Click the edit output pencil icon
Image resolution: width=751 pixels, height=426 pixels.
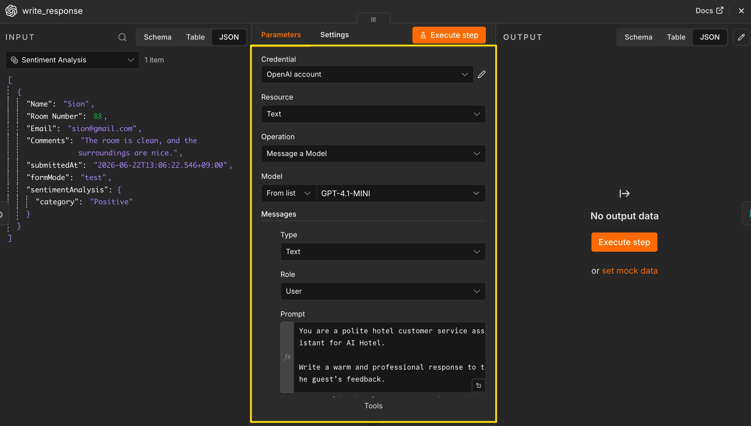741,37
